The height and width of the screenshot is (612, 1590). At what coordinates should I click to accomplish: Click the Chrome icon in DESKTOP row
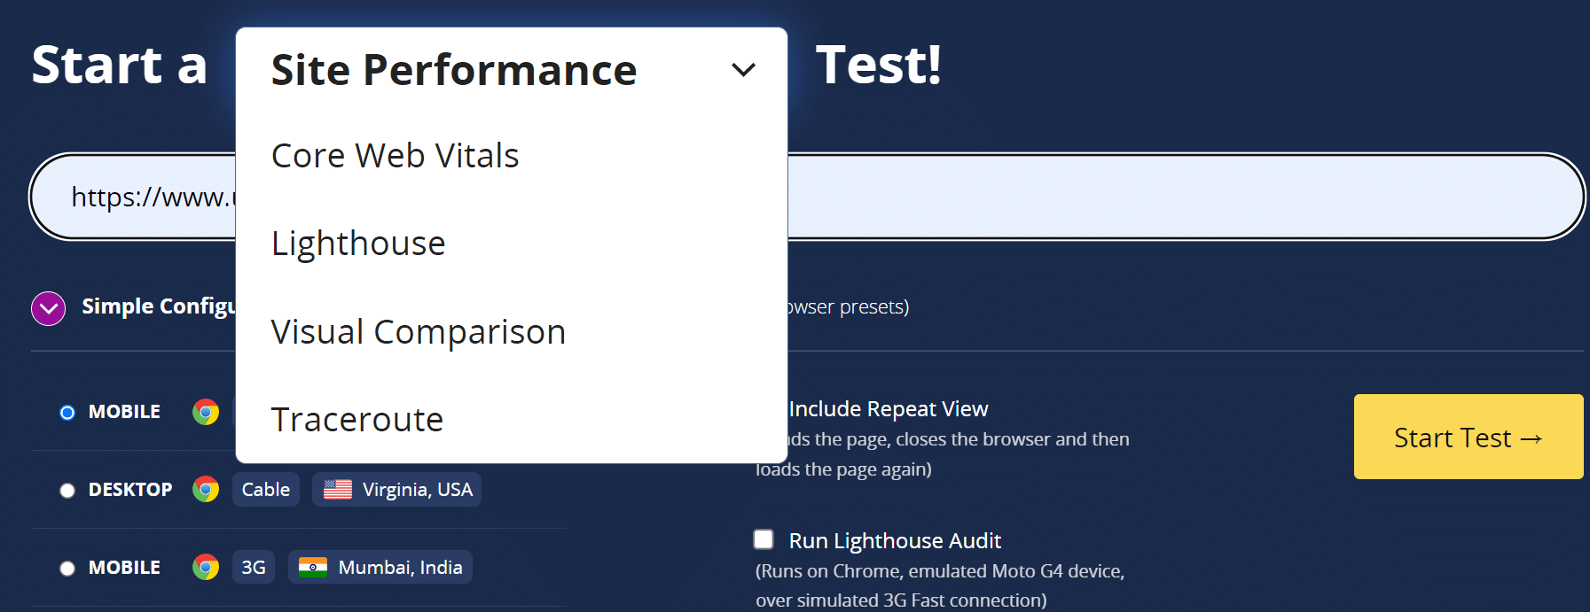tap(206, 490)
